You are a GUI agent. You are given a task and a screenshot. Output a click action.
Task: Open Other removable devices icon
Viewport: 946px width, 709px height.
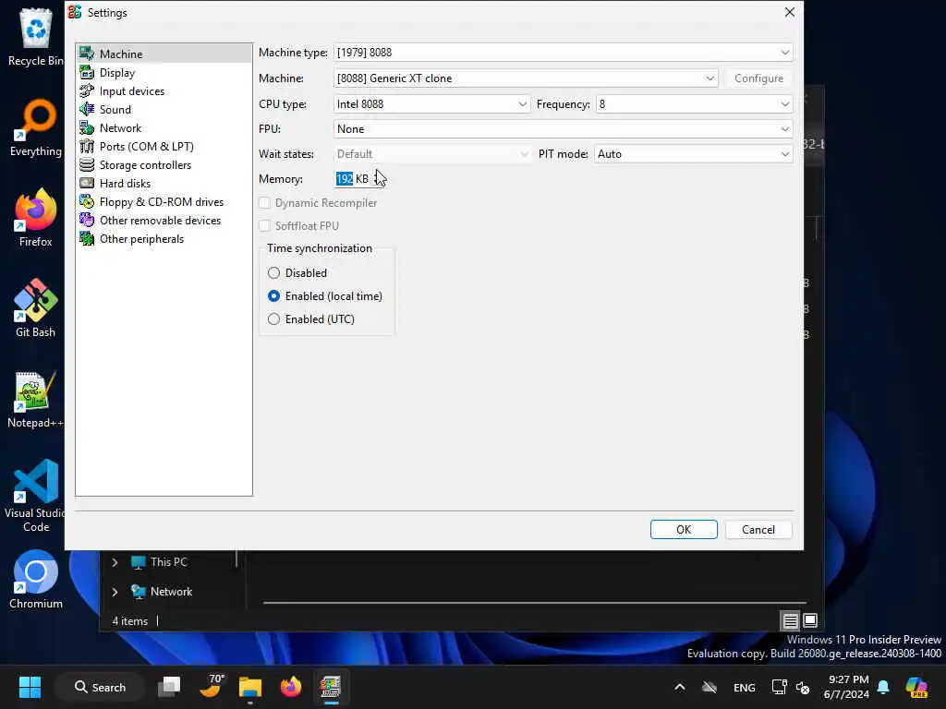[87, 220]
